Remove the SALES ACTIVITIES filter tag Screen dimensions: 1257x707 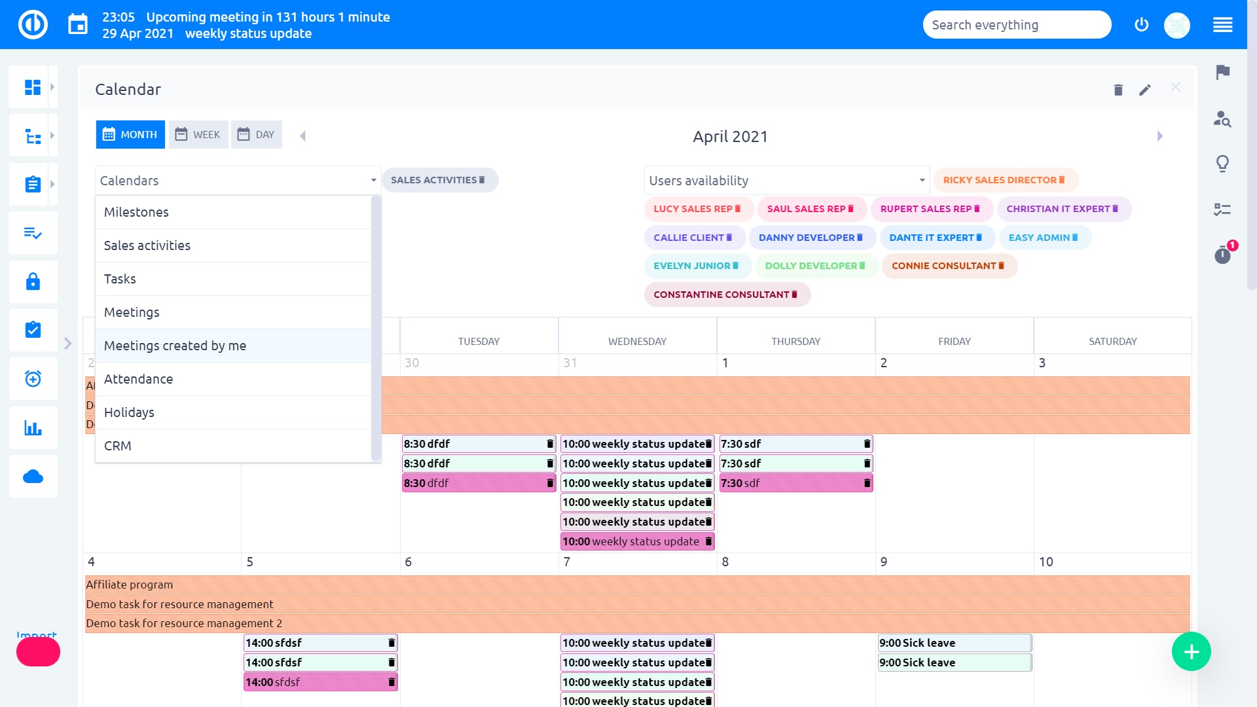[483, 179]
